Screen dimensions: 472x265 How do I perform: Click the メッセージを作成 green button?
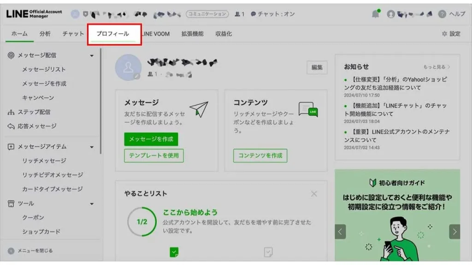152,139
